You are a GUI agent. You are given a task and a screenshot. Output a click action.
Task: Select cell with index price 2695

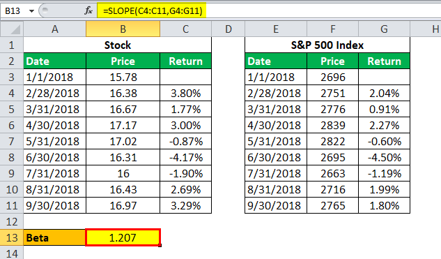333,157
